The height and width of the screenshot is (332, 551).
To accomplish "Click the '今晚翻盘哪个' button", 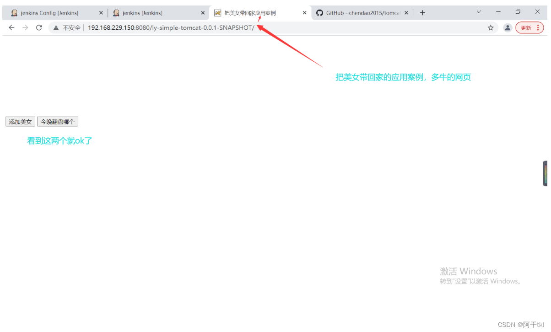I will pyautogui.click(x=57, y=121).
